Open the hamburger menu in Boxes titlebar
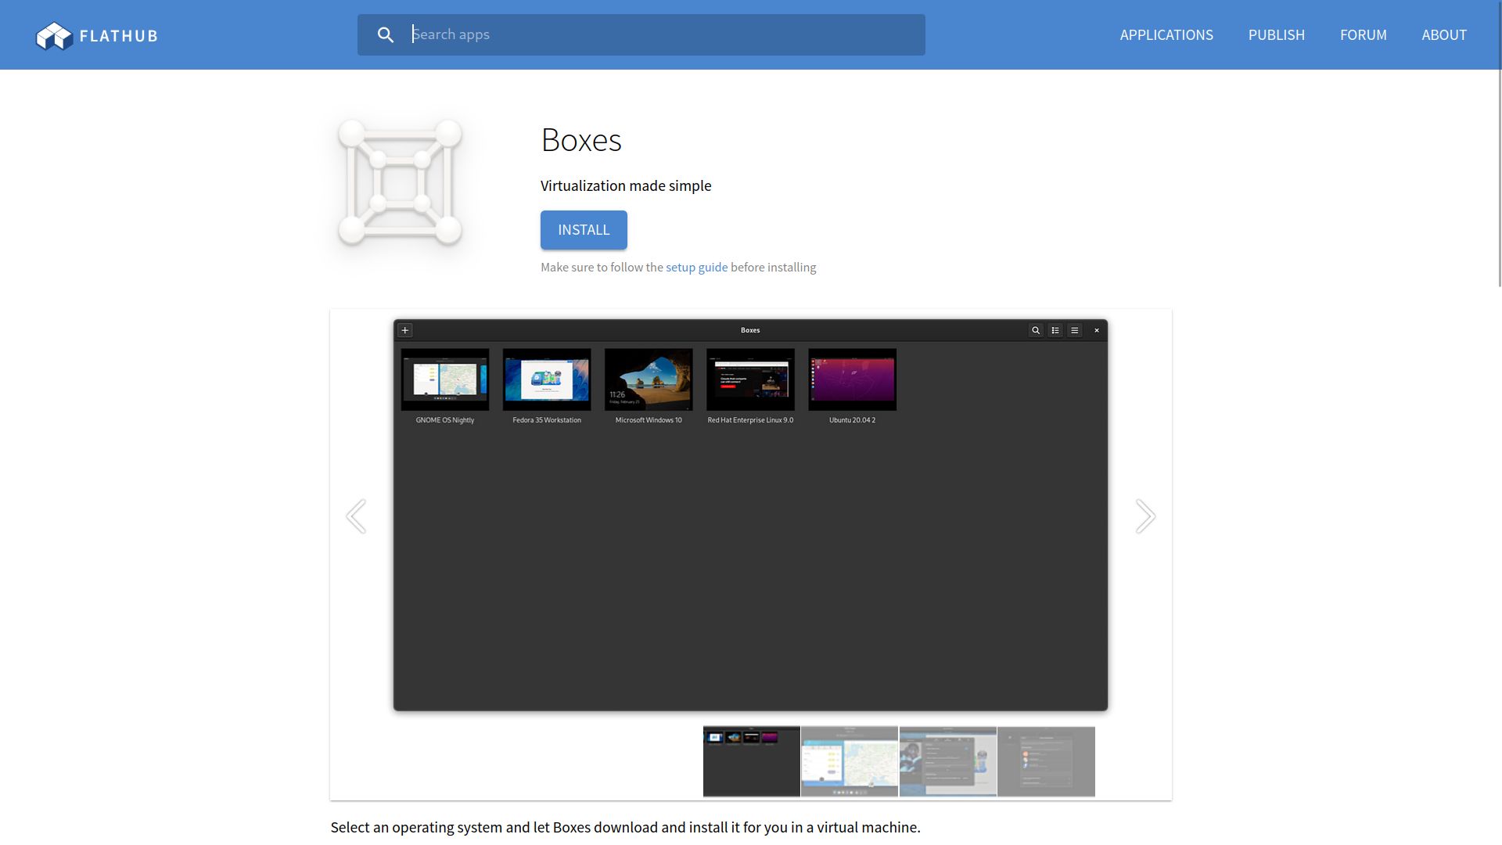The width and height of the screenshot is (1502, 845). 1074,329
